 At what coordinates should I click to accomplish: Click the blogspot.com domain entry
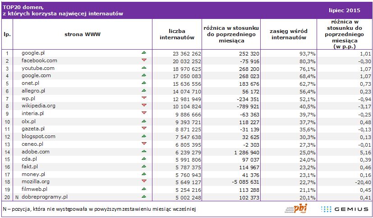point(38,136)
